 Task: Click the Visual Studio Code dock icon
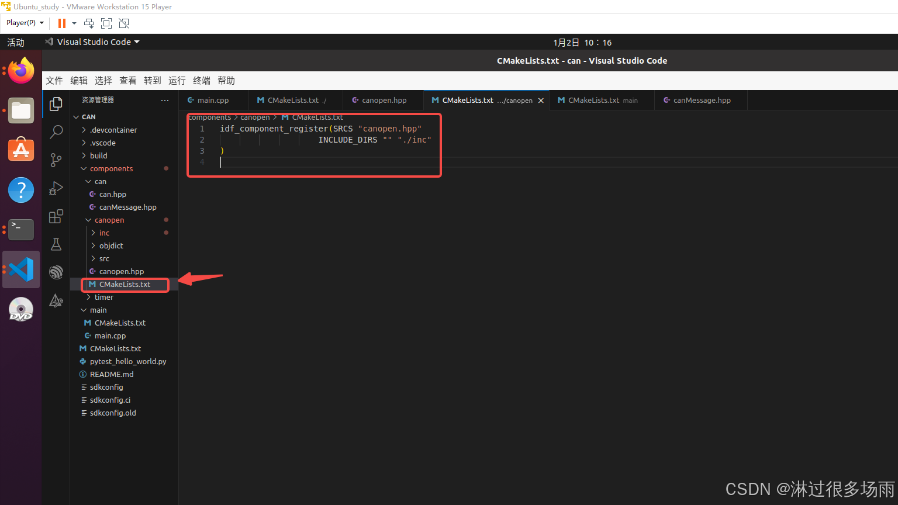[x=21, y=269]
